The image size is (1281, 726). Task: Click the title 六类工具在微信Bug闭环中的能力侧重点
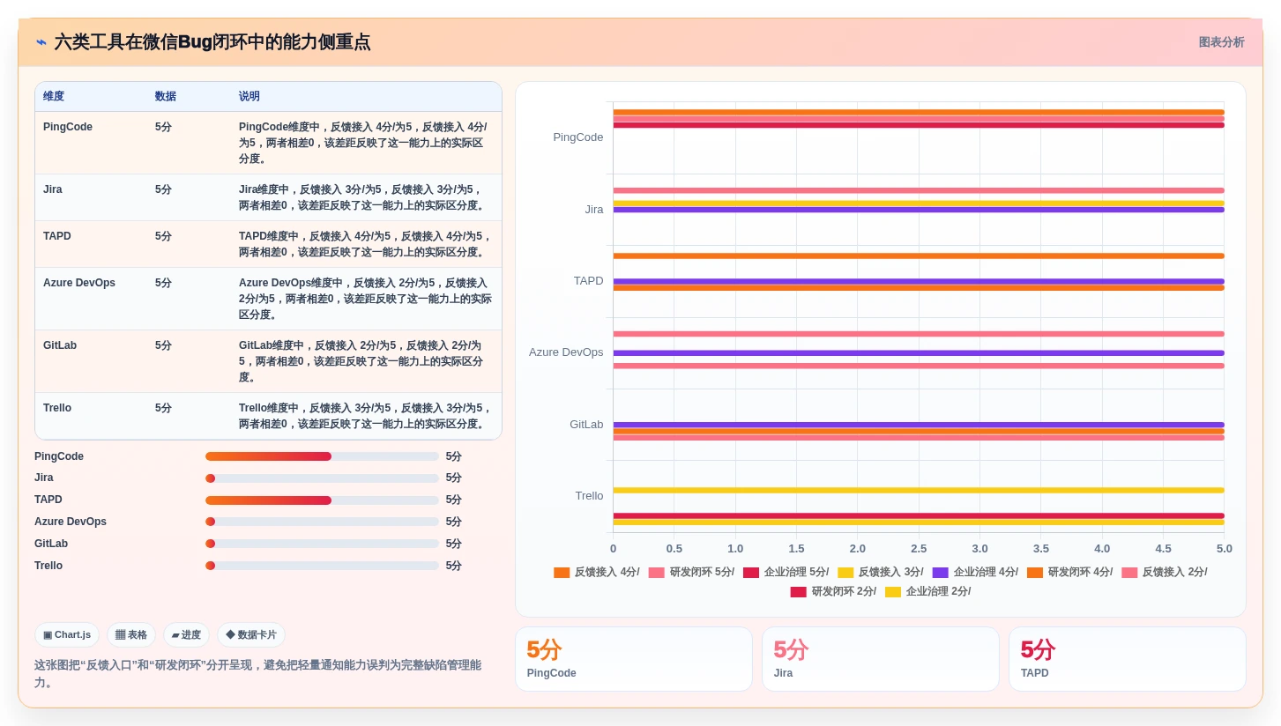pos(212,42)
